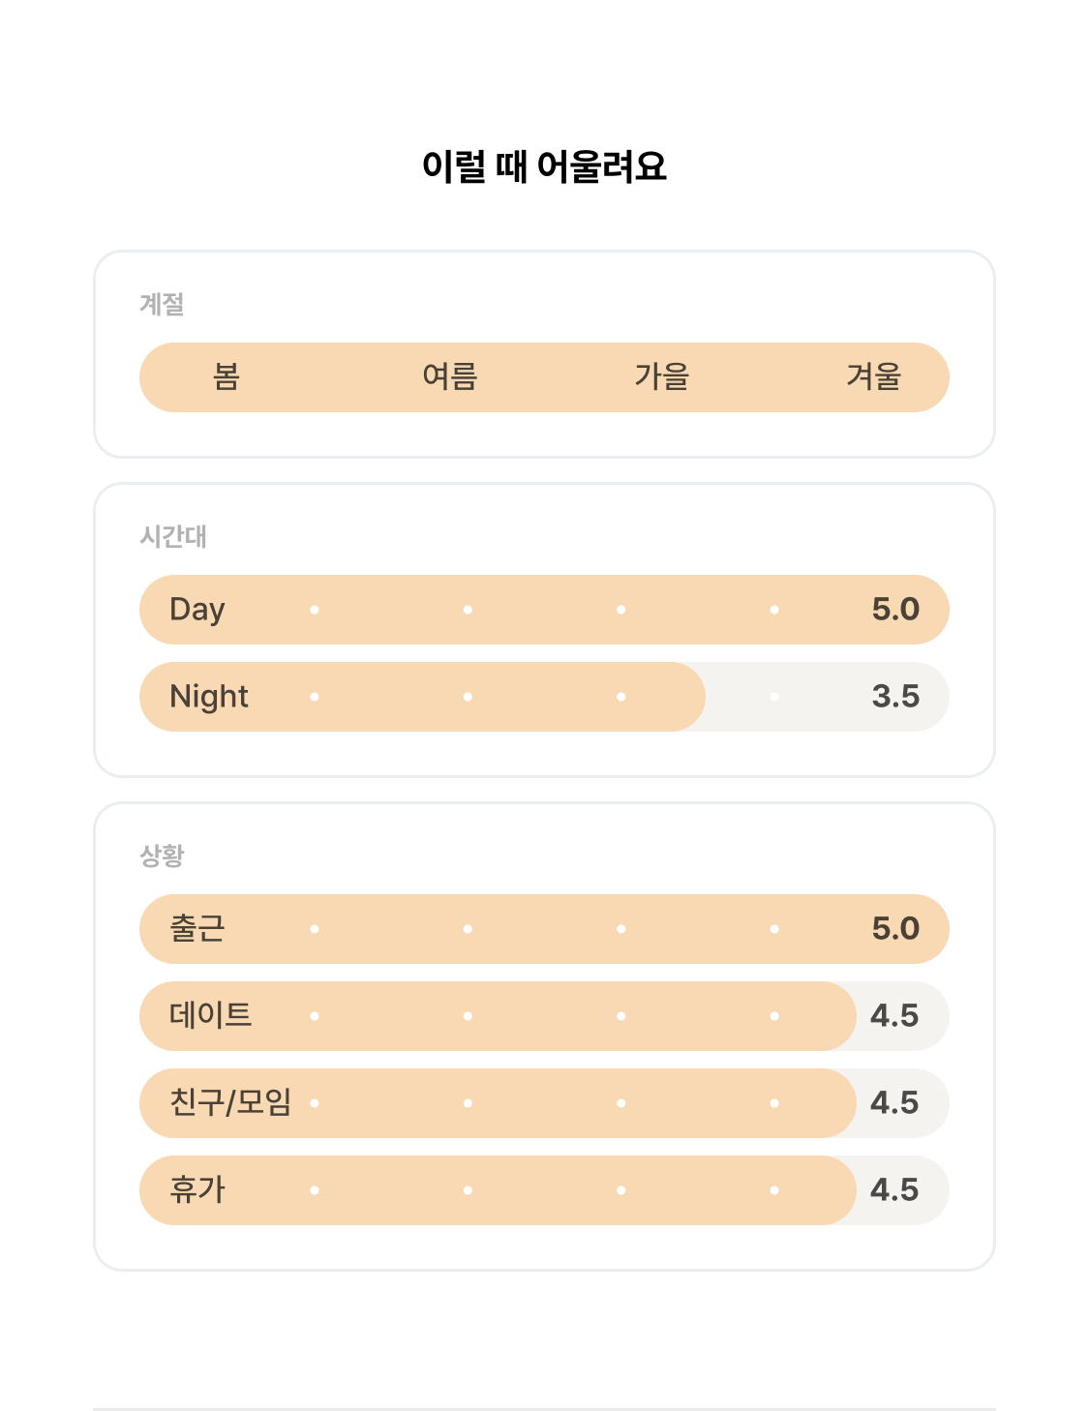The width and height of the screenshot is (1089, 1411).
Task: Click the 데이트 score 4.5
Action: coord(894,1015)
